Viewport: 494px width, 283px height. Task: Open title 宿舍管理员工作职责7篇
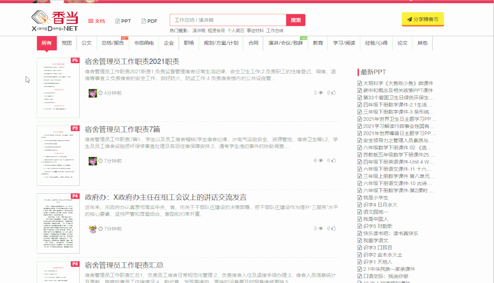(123, 129)
